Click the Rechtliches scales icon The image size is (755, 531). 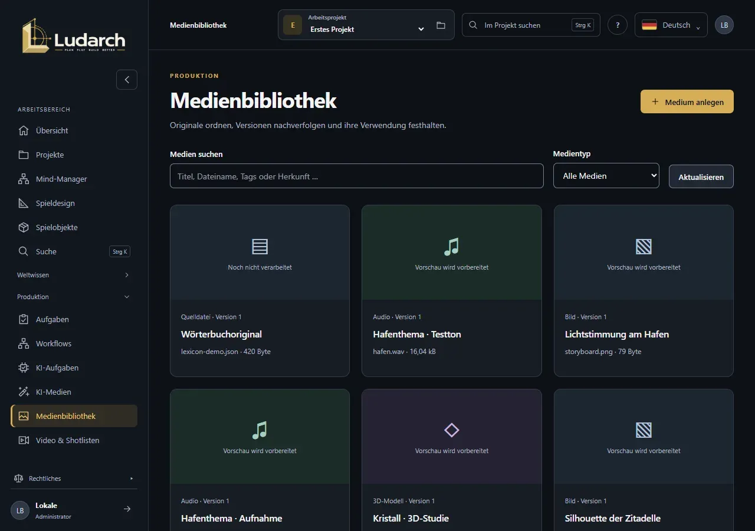[x=19, y=478]
